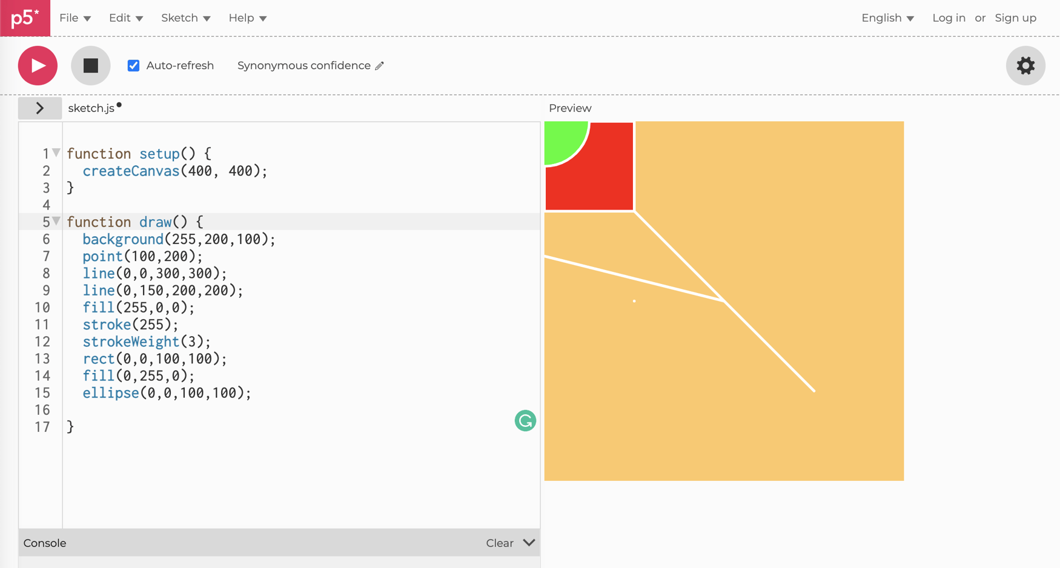Fold the setup function on line 1

coord(56,153)
